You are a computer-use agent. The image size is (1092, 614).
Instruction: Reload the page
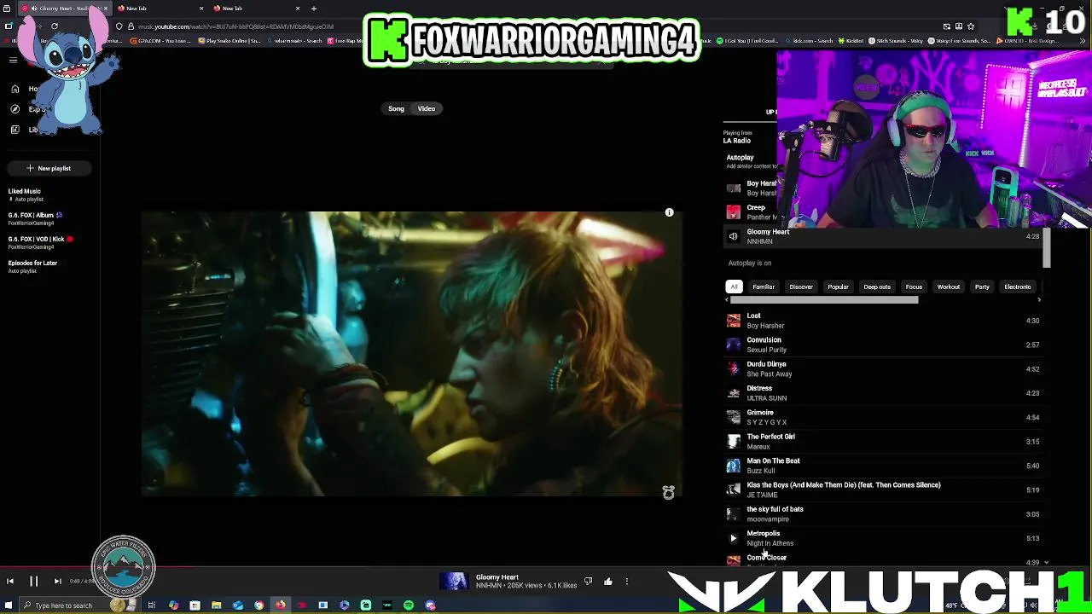[x=54, y=26]
